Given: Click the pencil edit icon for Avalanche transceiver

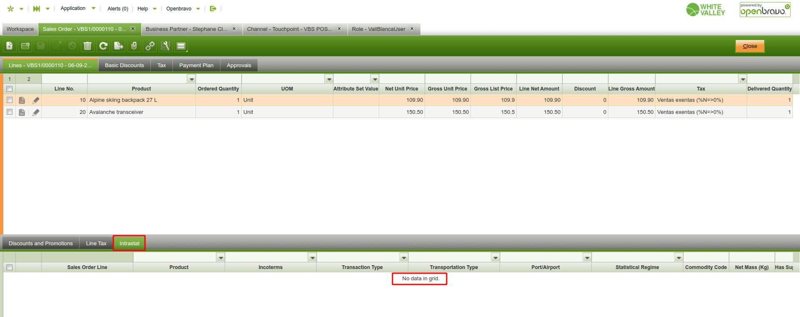Looking at the screenshot, I should tap(36, 112).
